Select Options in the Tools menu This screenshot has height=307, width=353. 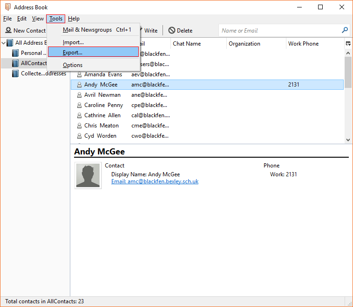click(x=73, y=65)
